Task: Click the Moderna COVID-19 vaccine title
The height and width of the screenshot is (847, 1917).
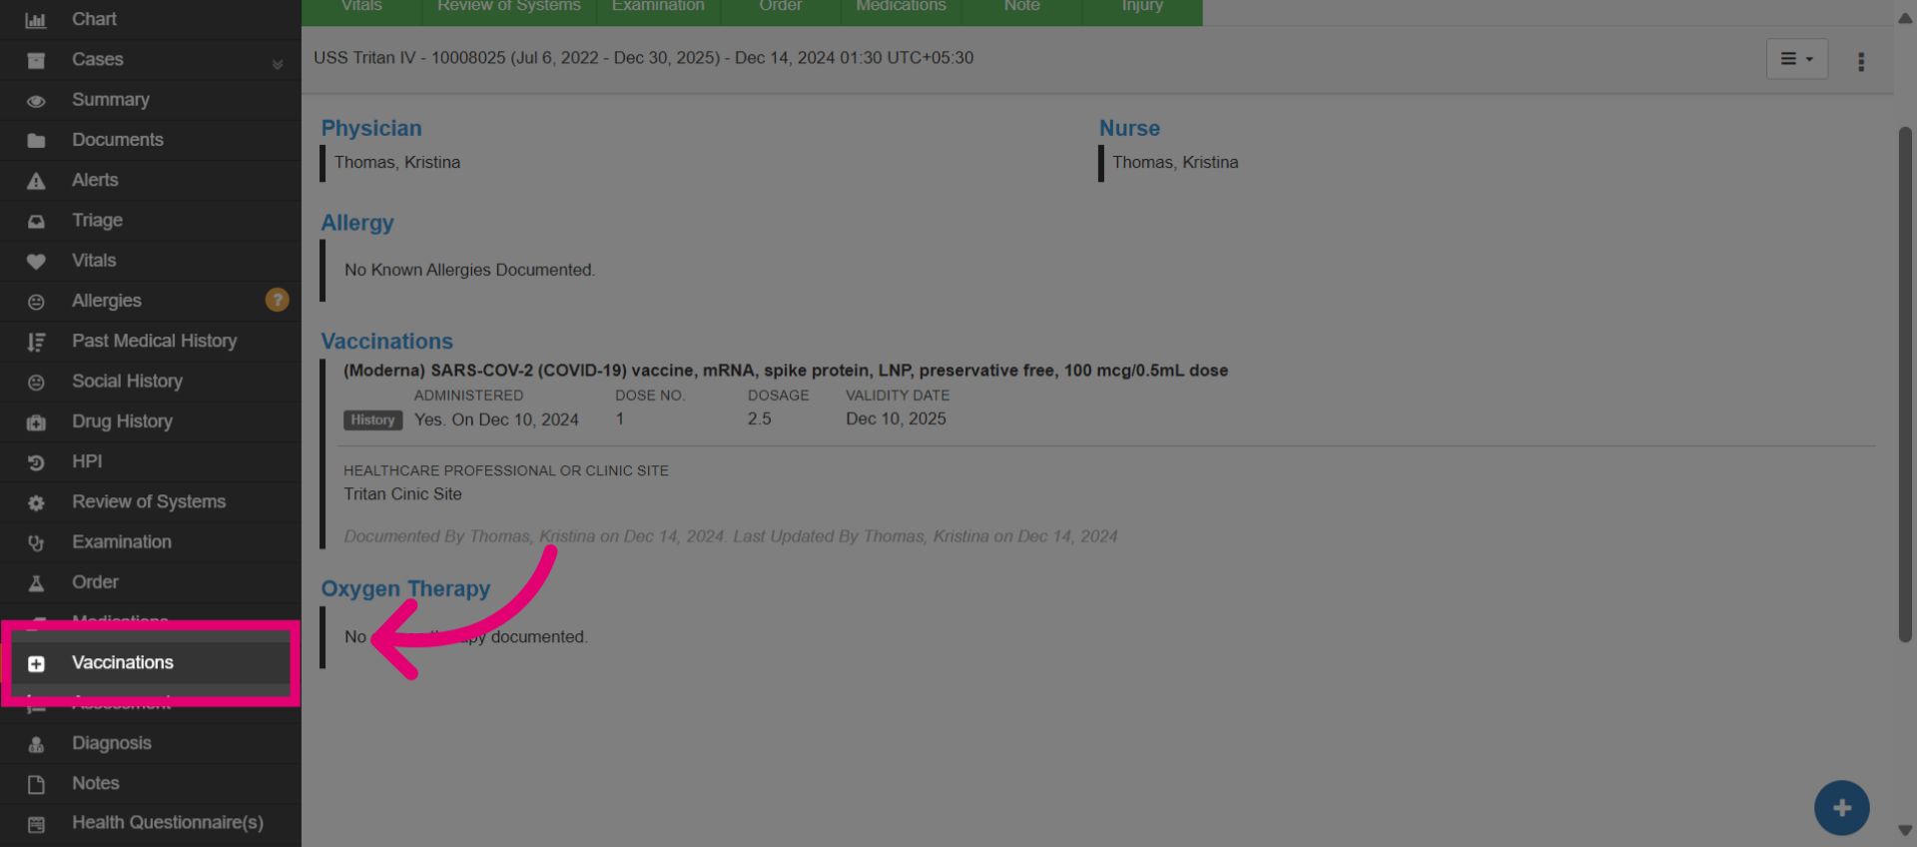Action: click(786, 371)
